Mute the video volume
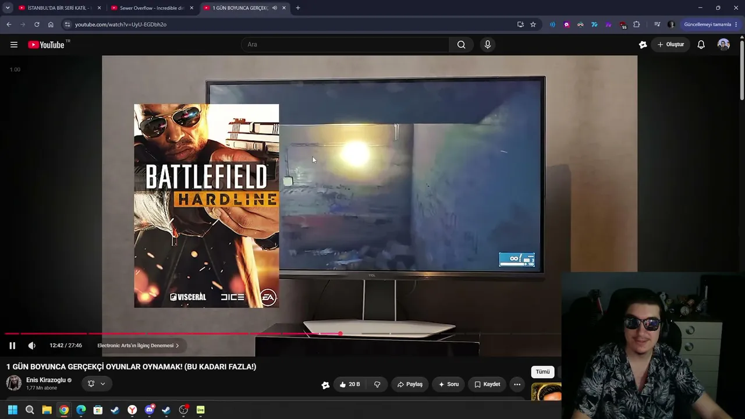This screenshot has width=745, height=419. tap(32, 346)
